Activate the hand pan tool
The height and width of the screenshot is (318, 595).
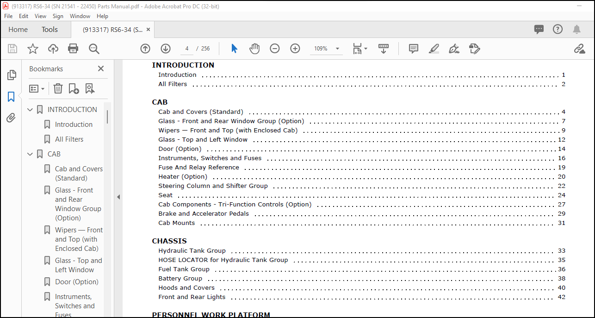coord(254,49)
